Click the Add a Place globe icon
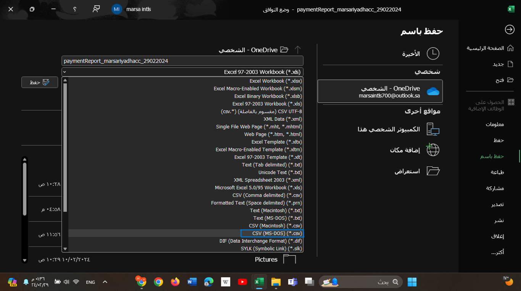Screen dimensions: 521x291 433,150
